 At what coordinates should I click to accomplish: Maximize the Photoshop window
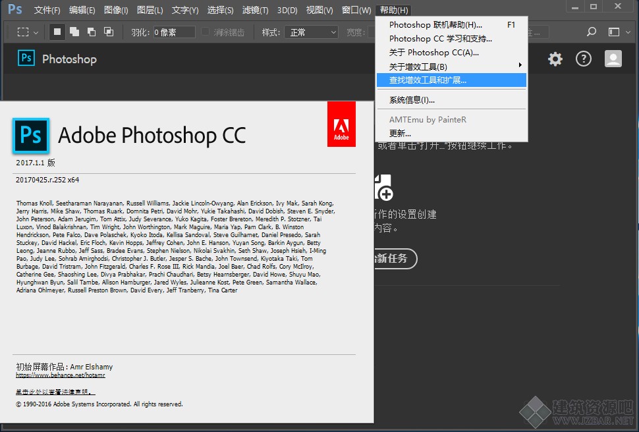(x=594, y=7)
